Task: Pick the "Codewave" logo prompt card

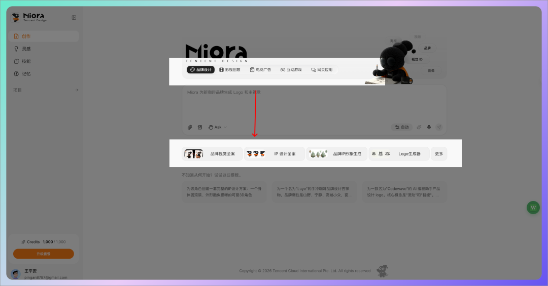Action: click(x=404, y=192)
